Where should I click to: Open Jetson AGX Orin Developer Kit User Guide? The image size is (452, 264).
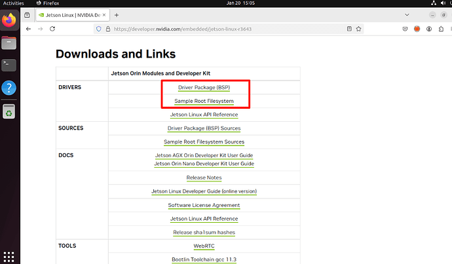tap(204, 155)
